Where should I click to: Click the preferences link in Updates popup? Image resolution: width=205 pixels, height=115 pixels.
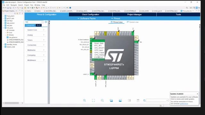[x=184, y=103]
